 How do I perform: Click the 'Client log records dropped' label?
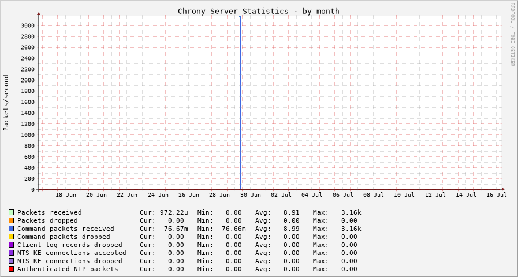tap(70, 245)
